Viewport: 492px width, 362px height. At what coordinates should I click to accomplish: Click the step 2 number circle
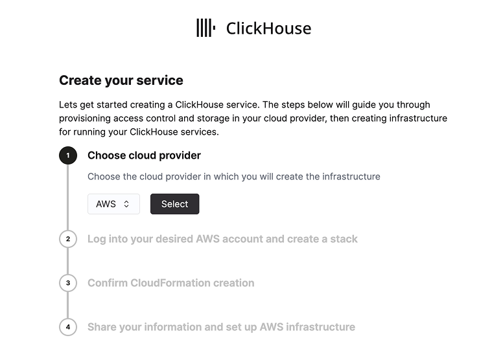click(x=68, y=239)
